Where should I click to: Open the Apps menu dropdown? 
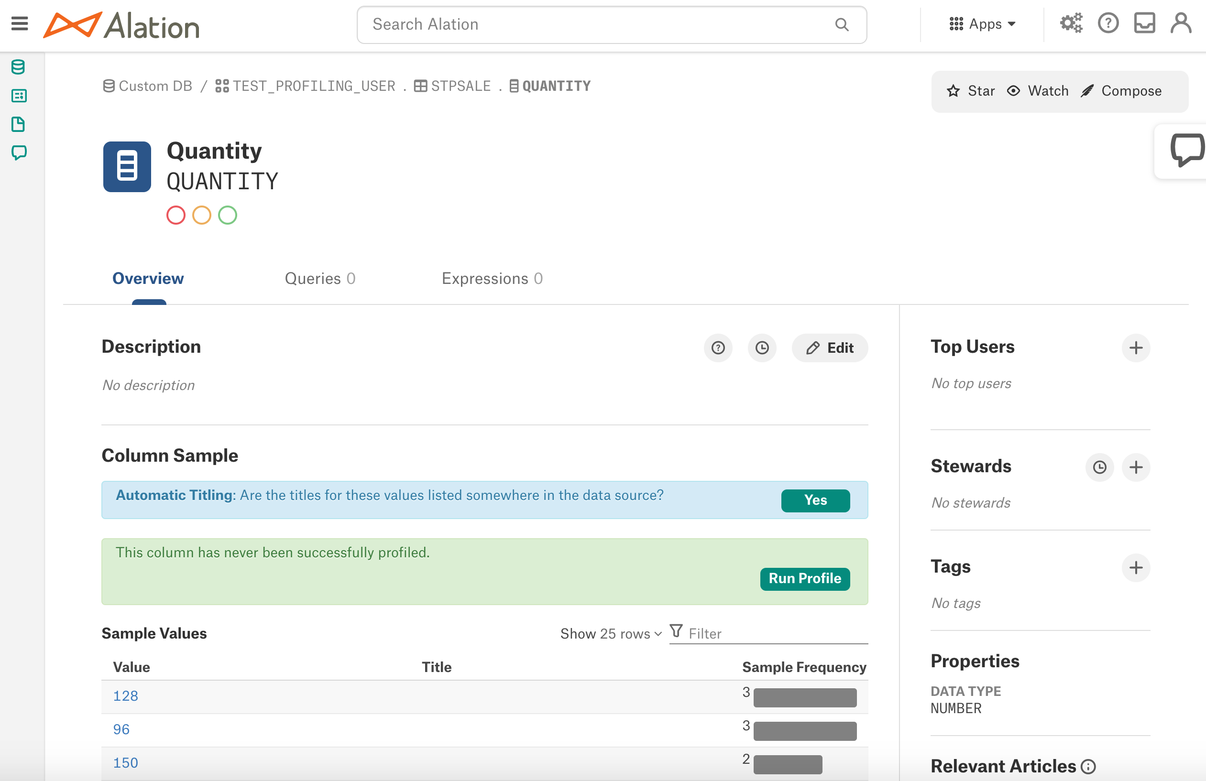tap(983, 24)
